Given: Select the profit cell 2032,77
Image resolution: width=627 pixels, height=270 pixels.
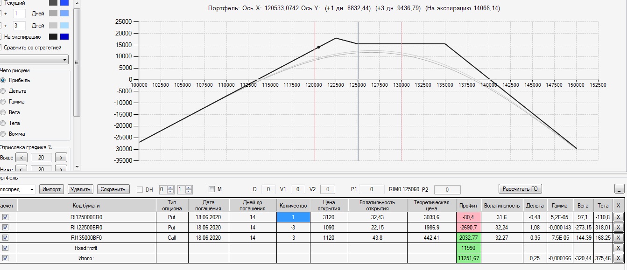Looking at the screenshot, I should click(468, 237).
